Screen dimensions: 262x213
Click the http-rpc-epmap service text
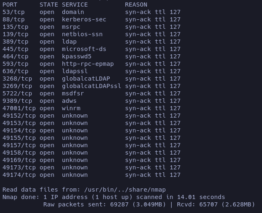pos(87,64)
